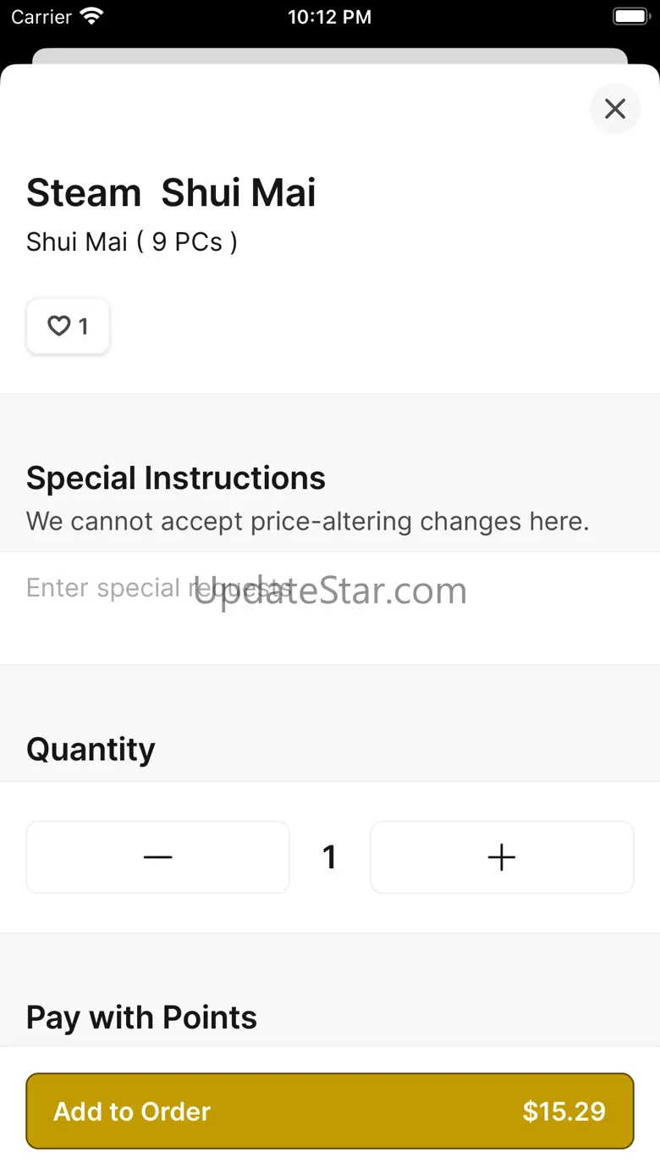Tap the 10:12 PM clock
This screenshot has width=660, height=1175.
[330, 17]
